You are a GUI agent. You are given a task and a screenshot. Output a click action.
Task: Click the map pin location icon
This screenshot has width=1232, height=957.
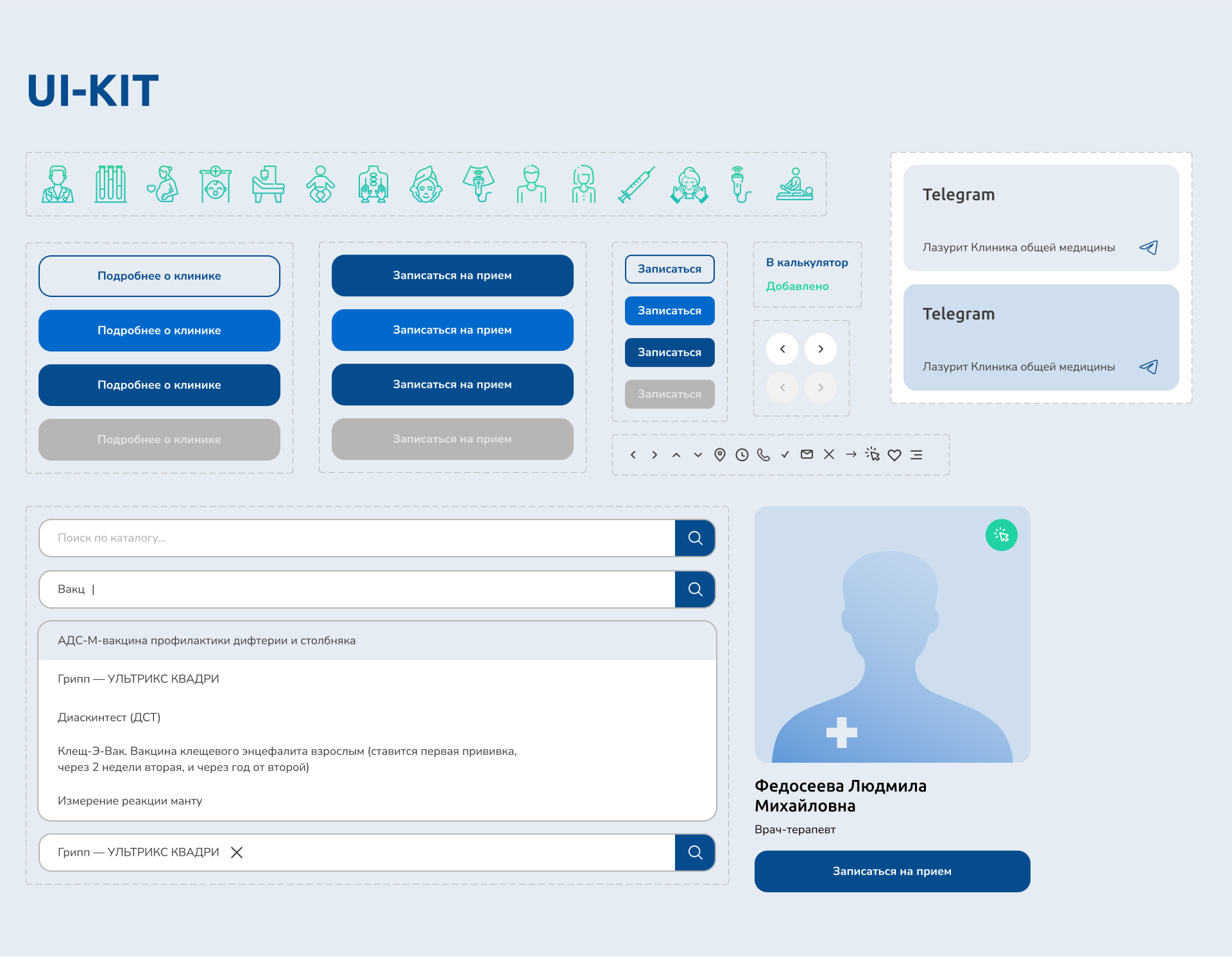tap(720, 455)
